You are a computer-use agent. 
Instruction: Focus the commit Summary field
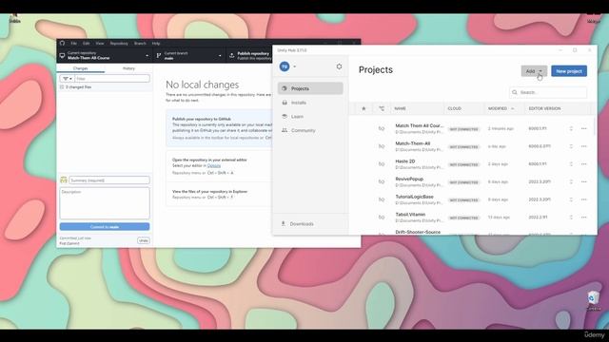(x=109, y=180)
